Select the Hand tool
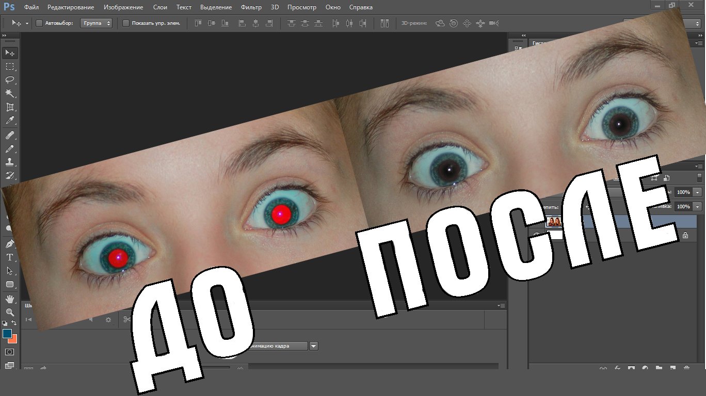Viewport: 706px width, 396px height. pos(10,299)
